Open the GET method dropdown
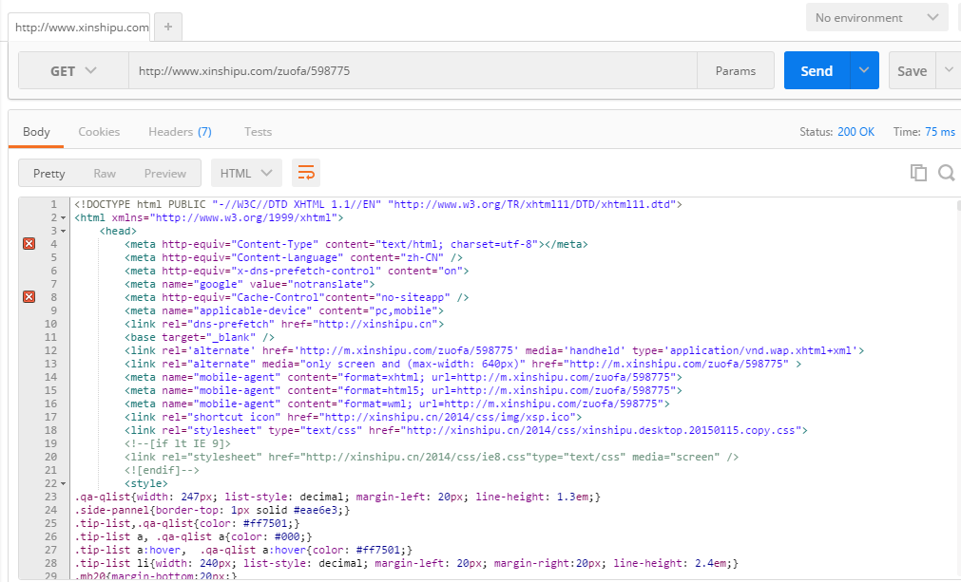Image resolution: width=961 pixels, height=582 pixels. [73, 71]
